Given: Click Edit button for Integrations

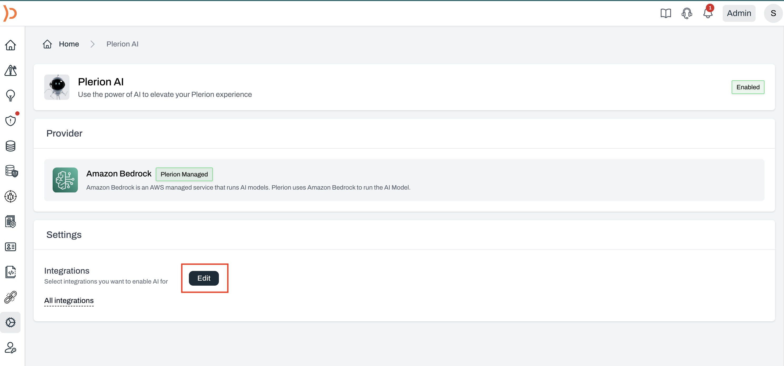Looking at the screenshot, I should (x=204, y=278).
